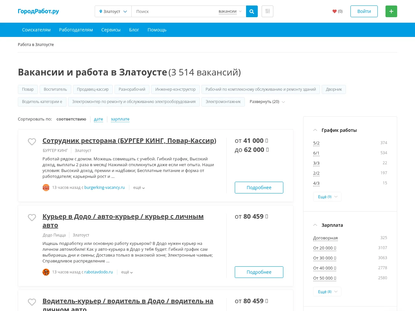Filter by 6/1 work schedule
The width and height of the screenshot is (415, 311).
click(316, 153)
